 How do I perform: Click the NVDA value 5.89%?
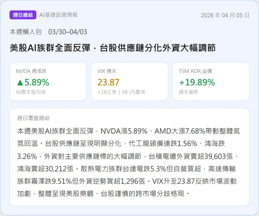[x=37, y=82]
